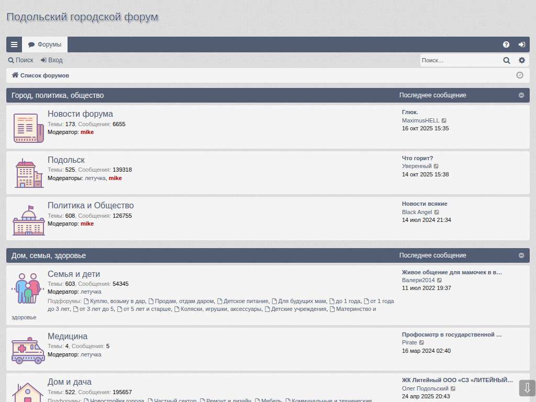536x402 pixels.
Task: Open the Политика и Общество forum
Action: click(x=91, y=206)
